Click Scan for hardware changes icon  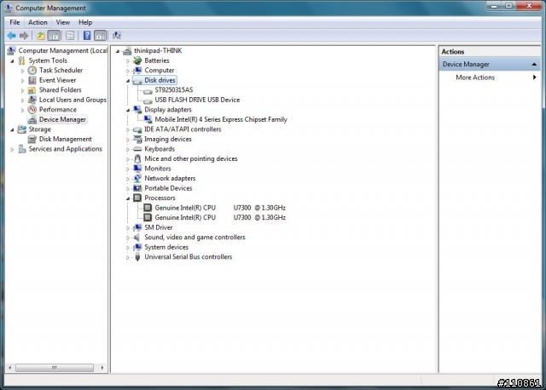click(x=117, y=36)
